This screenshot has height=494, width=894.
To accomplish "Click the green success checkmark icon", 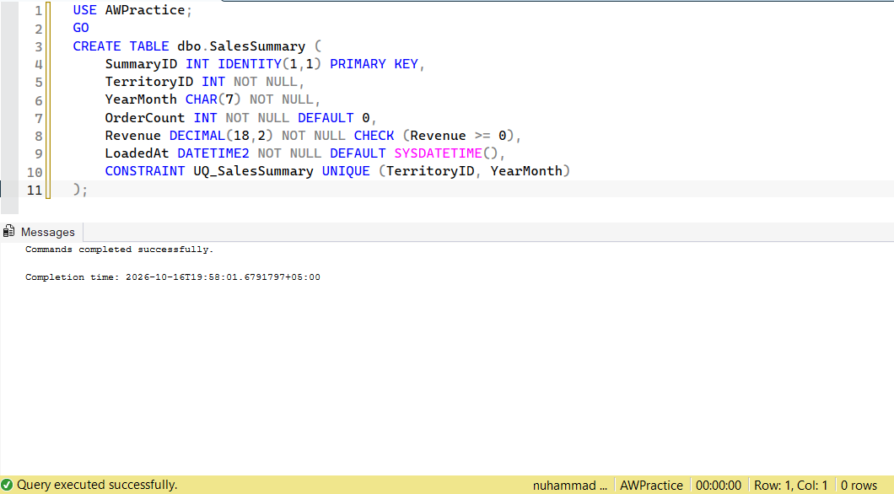I will 7,485.
